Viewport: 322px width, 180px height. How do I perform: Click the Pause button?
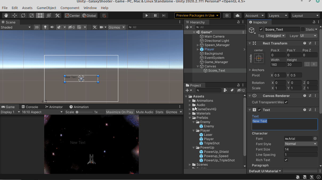coord(155,15)
